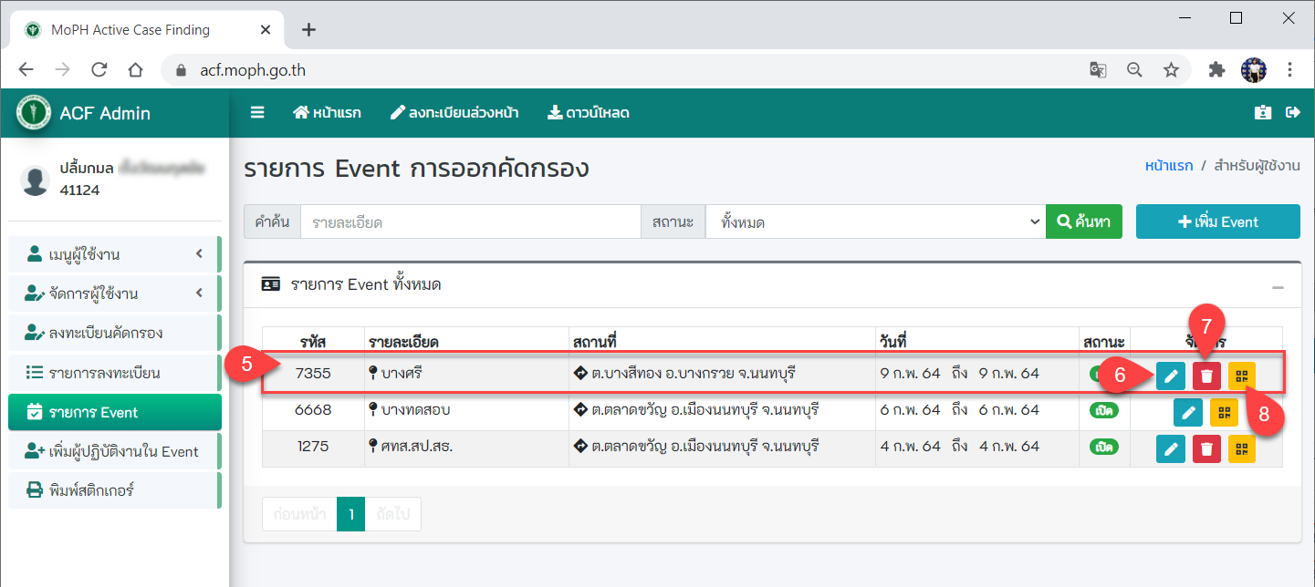Click the รายละเอียด search input field
The width and height of the screenshot is (1315, 587).
tap(470, 221)
